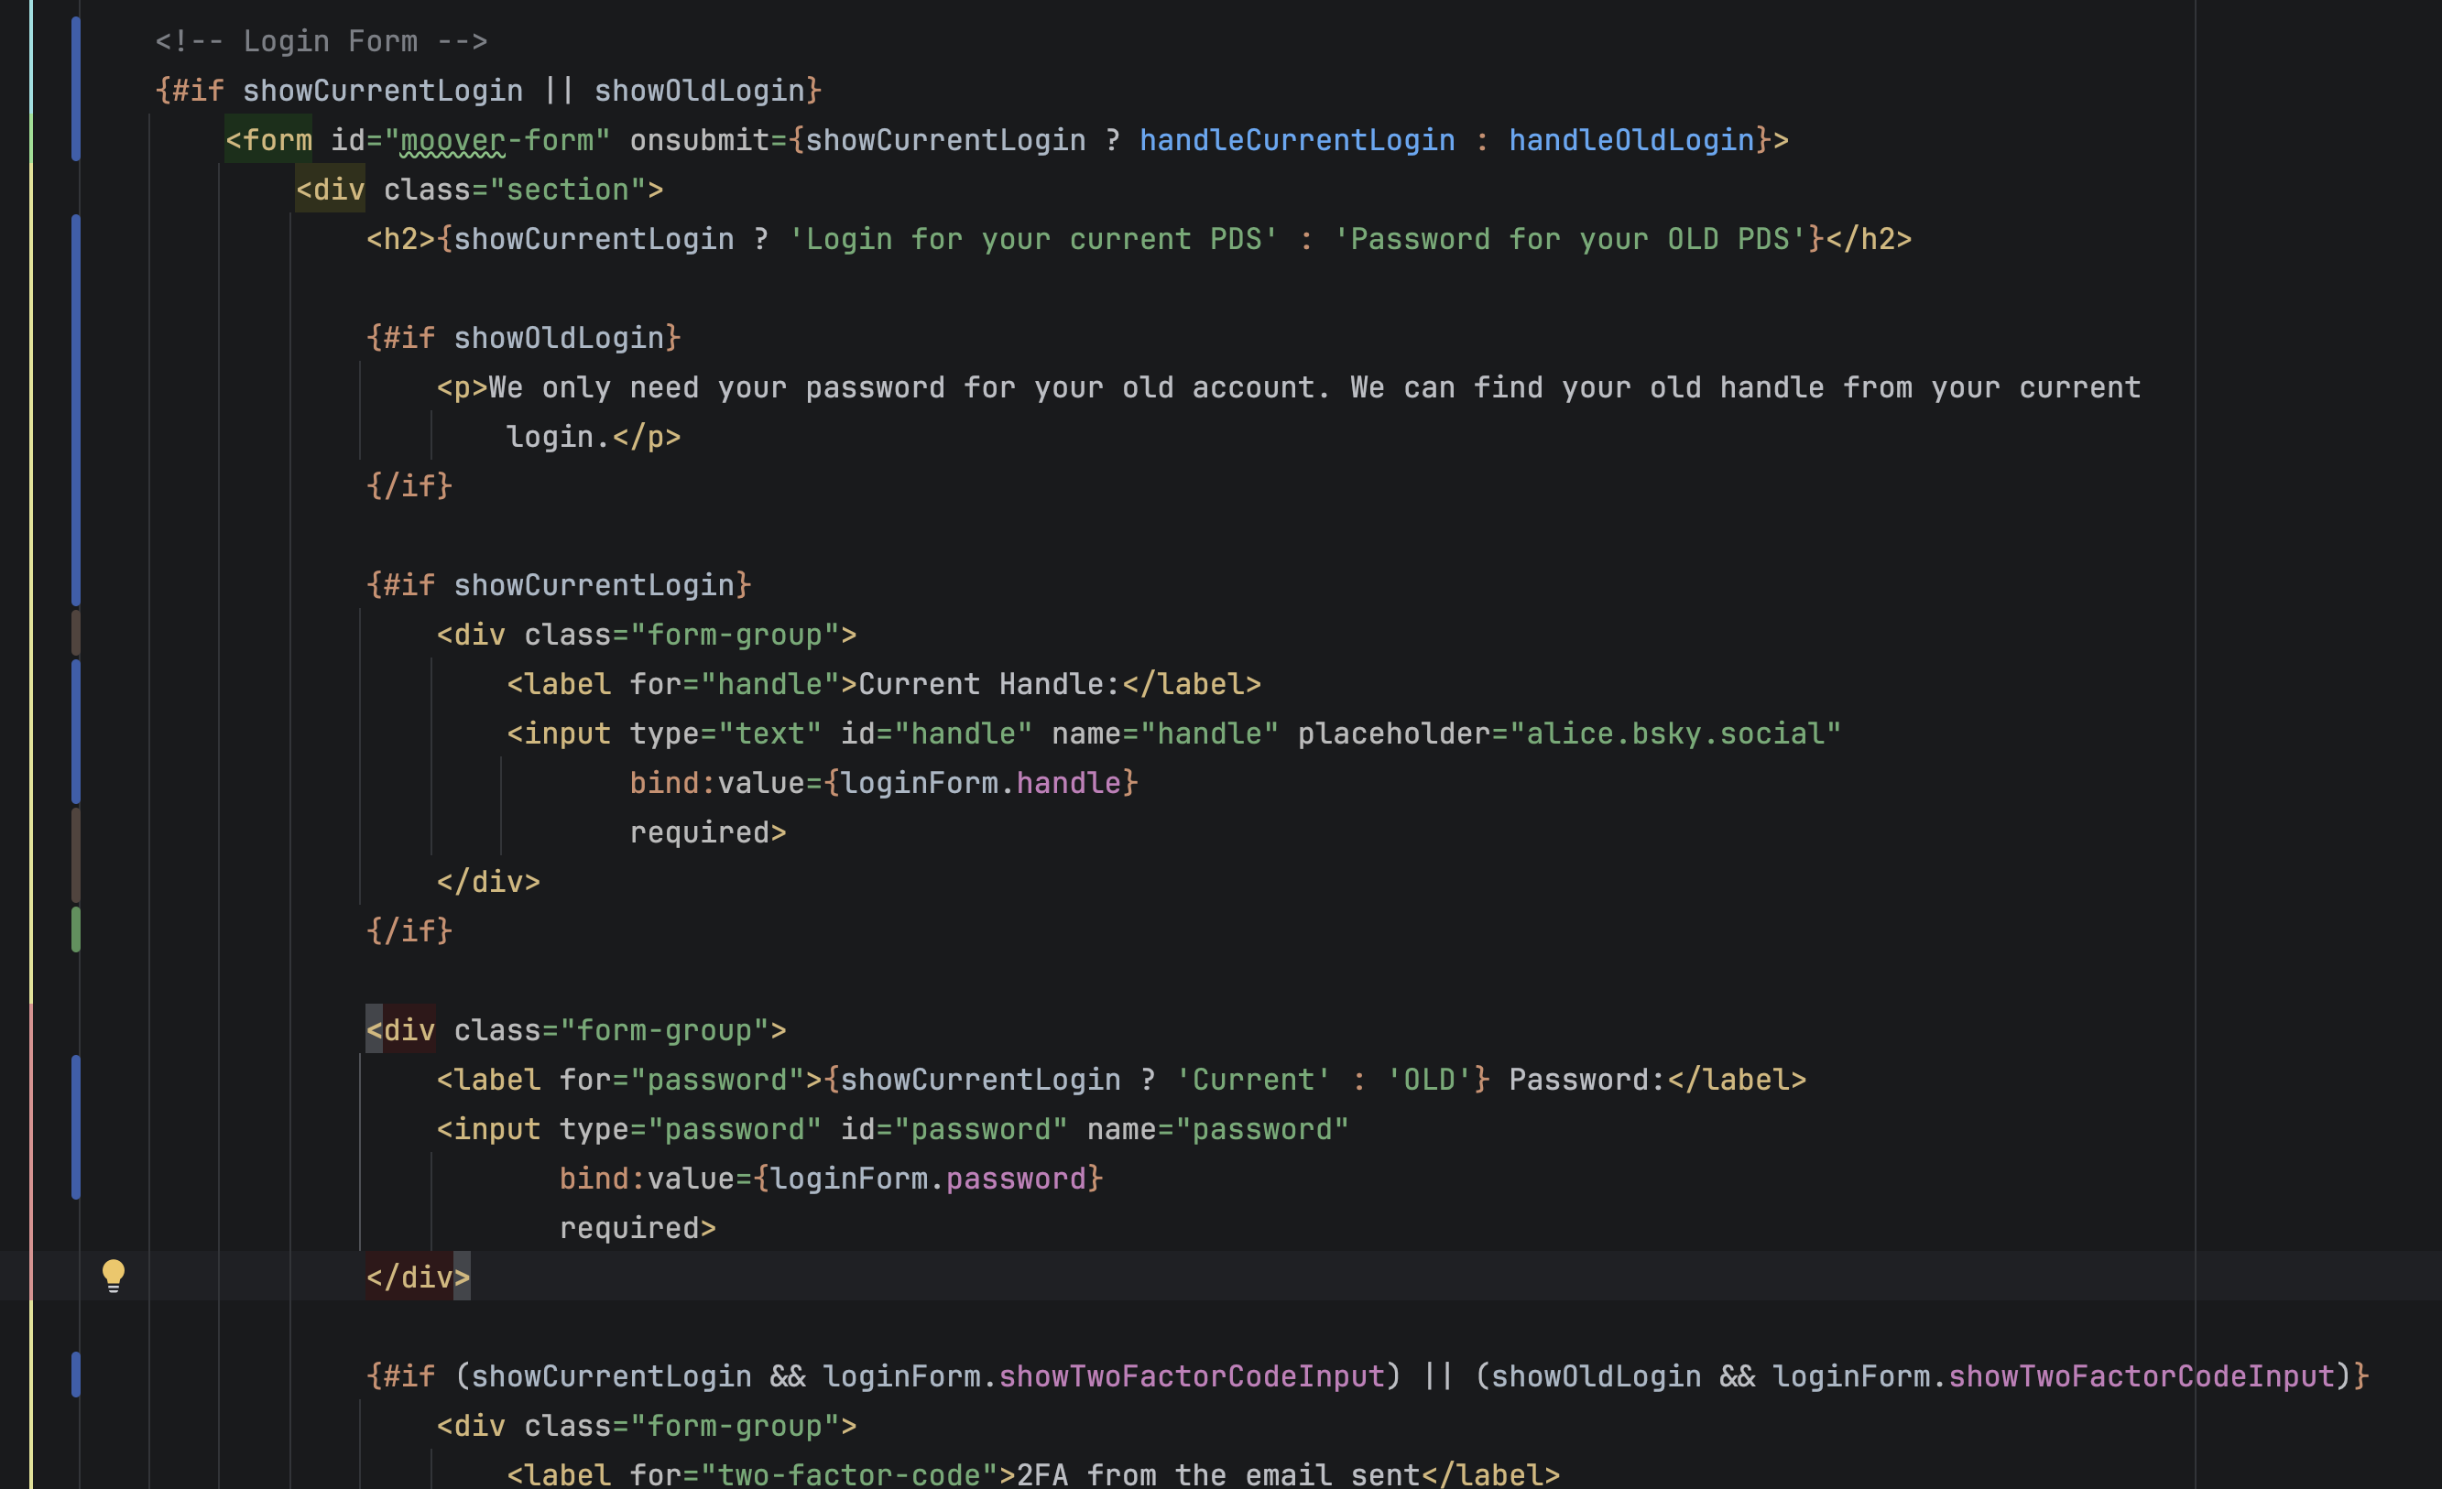The height and width of the screenshot is (1489, 2442).
Task: Click the green added-lines gutter marker
Action: [x=76, y=929]
